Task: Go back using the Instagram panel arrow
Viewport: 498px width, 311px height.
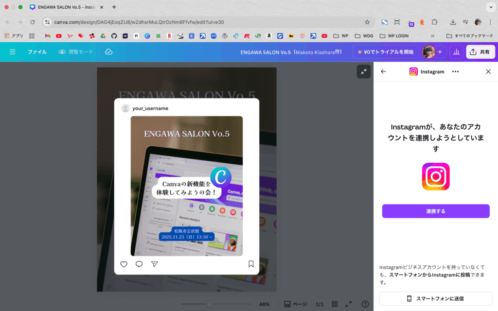Action: click(383, 71)
